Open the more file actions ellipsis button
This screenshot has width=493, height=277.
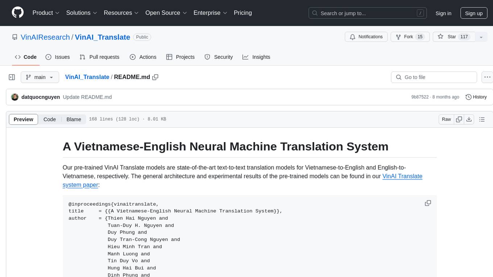[487, 77]
